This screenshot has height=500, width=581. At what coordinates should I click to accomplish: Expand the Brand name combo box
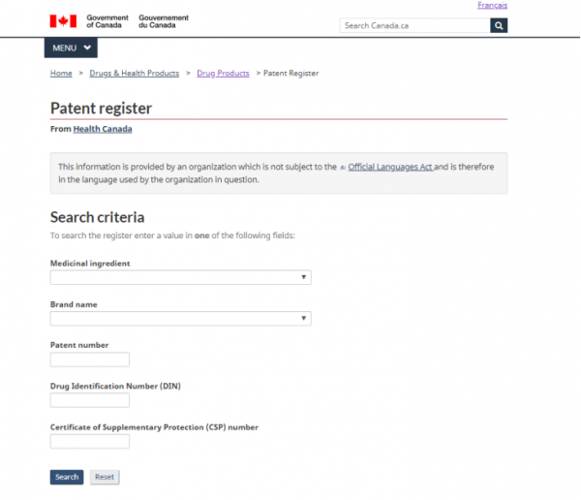click(181, 319)
